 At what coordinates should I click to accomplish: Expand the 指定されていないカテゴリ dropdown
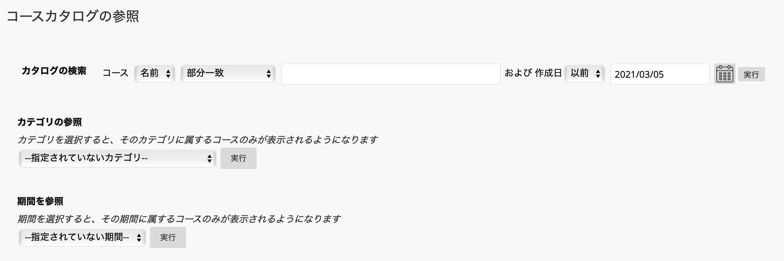coord(118,158)
